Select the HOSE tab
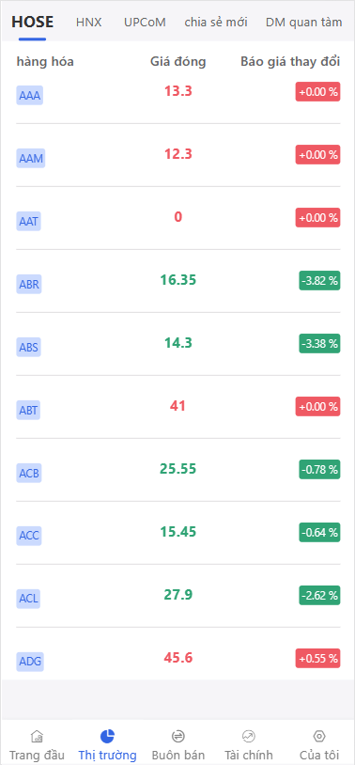Viewport: 355px width, 765px height. (33, 22)
